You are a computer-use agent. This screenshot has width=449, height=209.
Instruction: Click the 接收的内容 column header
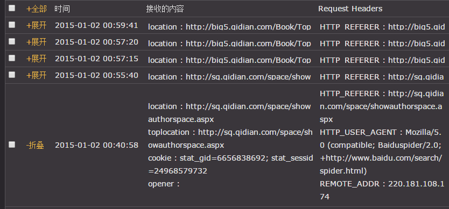click(165, 9)
